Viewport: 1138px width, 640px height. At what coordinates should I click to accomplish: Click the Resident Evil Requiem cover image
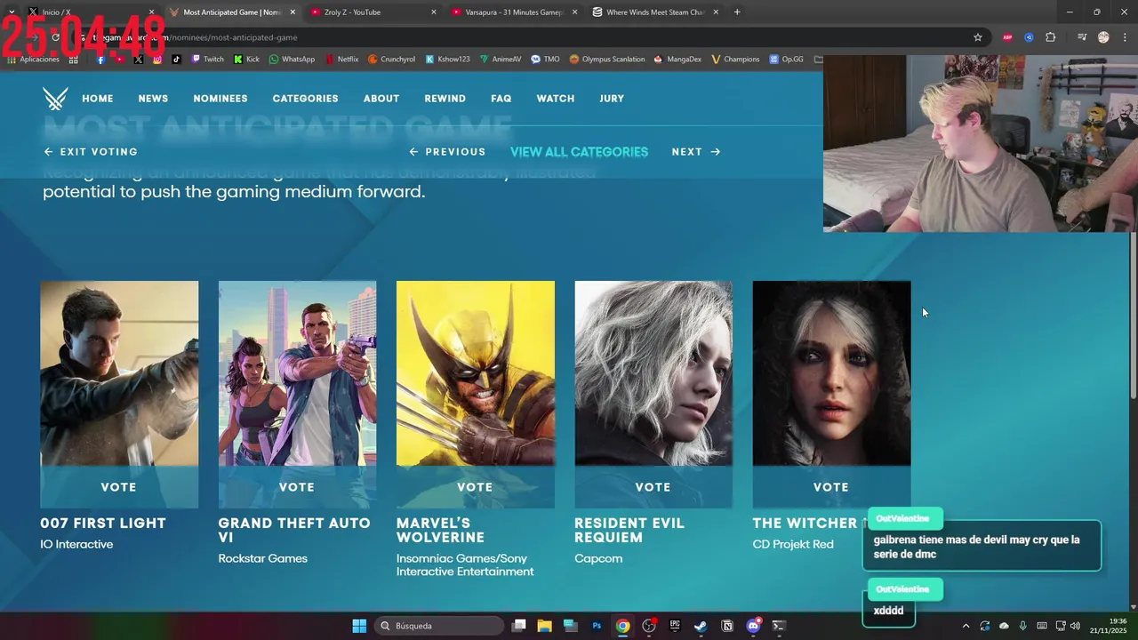[x=653, y=373]
